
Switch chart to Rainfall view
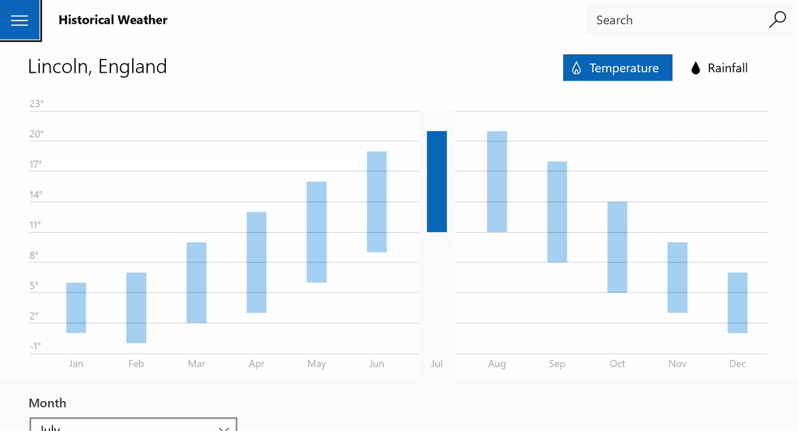[x=719, y=68]
